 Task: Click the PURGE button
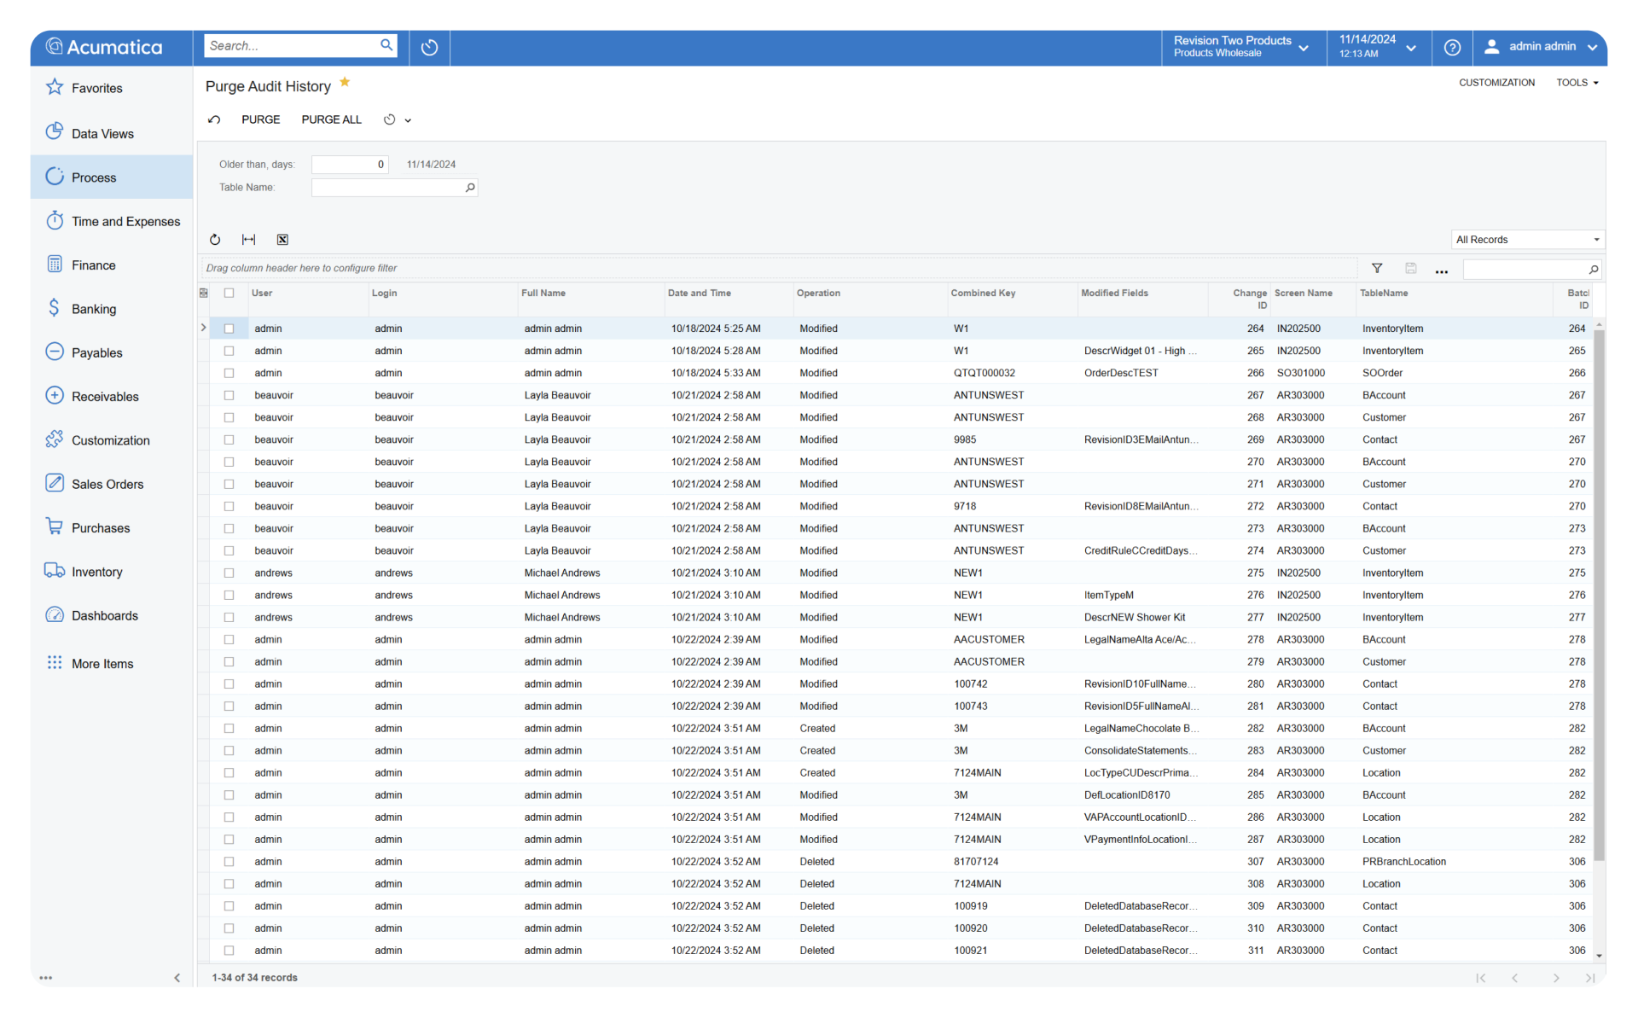click(x=260, y=120)
